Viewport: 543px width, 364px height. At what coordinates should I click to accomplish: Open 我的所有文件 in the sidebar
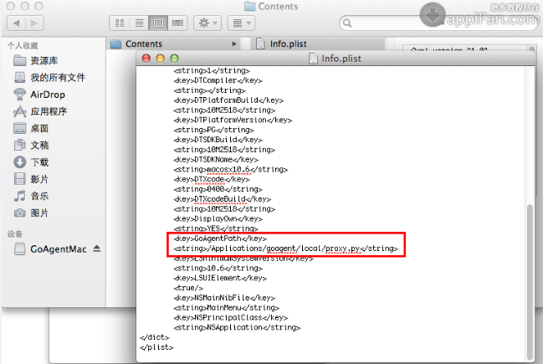click(49, 77)
